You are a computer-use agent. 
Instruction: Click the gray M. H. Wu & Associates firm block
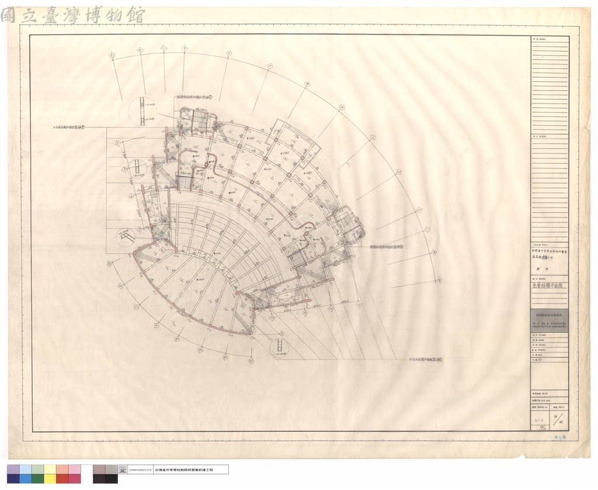549,320
